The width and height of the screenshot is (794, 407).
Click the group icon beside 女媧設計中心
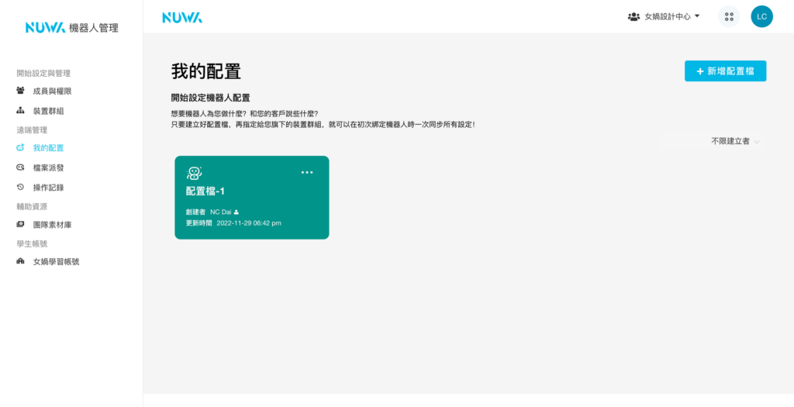633,17
